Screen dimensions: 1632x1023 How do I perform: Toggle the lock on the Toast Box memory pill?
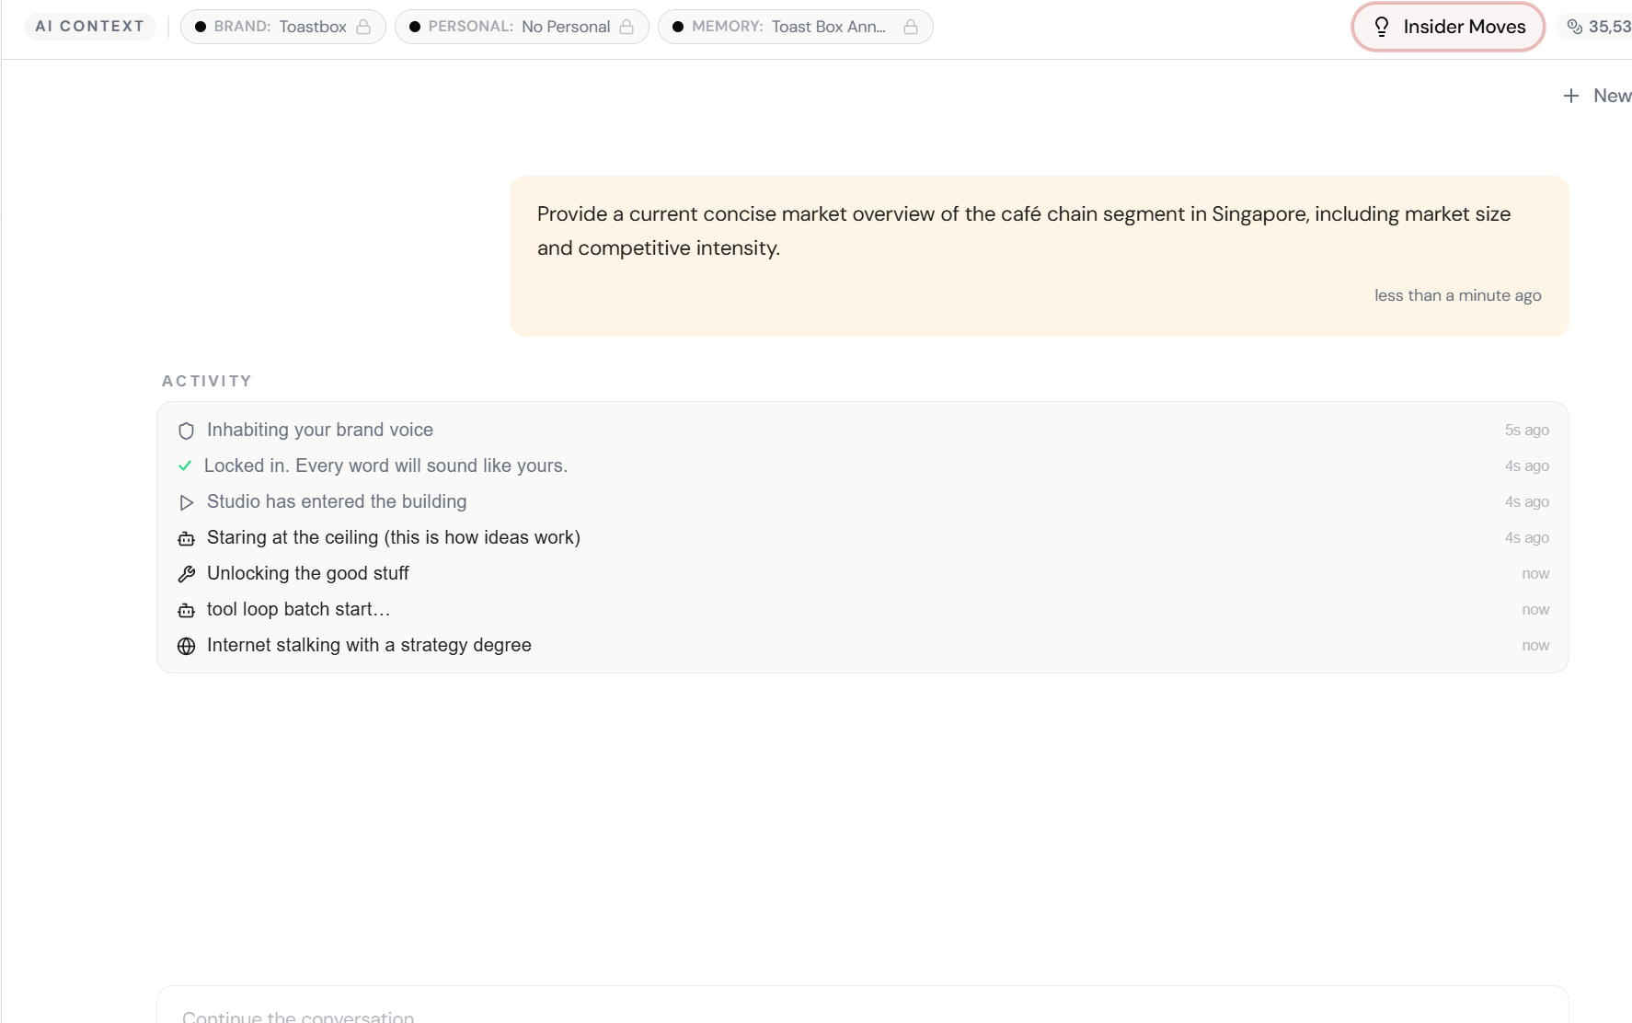(x=912, y=27)
